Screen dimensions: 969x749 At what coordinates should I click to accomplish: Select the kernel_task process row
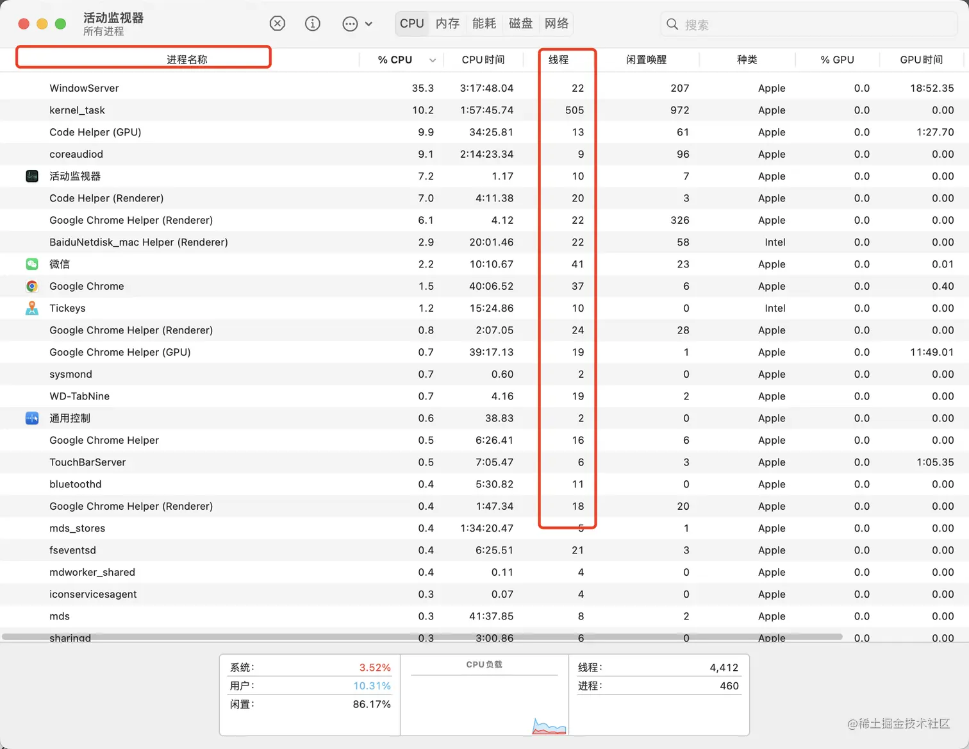click(485, 110)
